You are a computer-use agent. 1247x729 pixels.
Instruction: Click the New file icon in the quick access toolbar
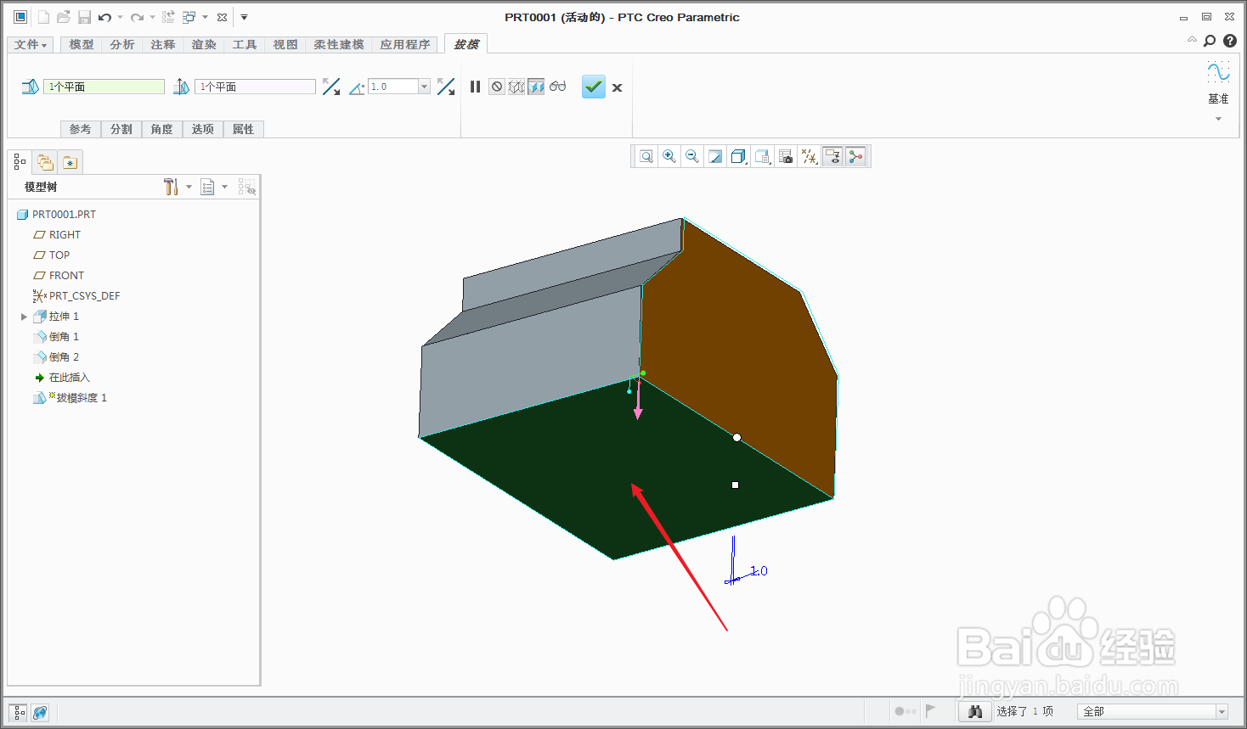click(x=42, y=17)
